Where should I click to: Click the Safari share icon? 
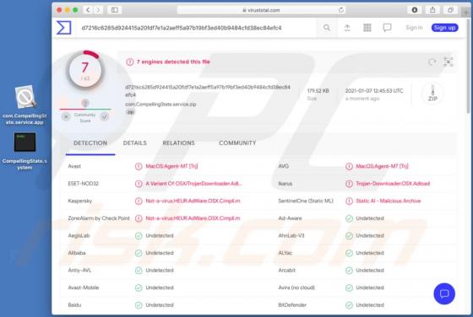[432, 10]
